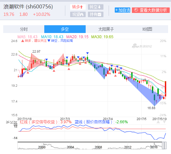Screen dimensions: 171x154
Task: Add stock via +加自选 button
Action: [123, 10]
